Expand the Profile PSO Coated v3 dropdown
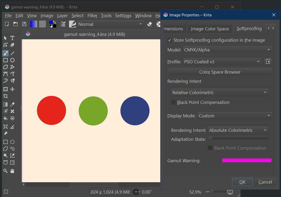This screenshot has height=197, width=281. (222, 62)
